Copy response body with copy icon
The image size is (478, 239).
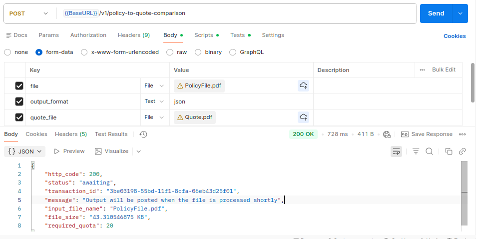pyautogui.click(x=449, y=151)
